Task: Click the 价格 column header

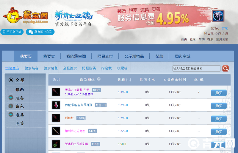Action: [x=121, y=79]
